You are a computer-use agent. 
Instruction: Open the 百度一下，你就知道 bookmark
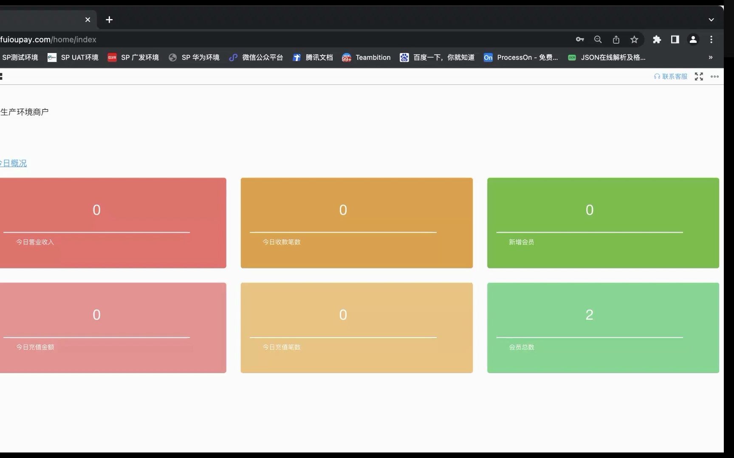coord(437,57)
